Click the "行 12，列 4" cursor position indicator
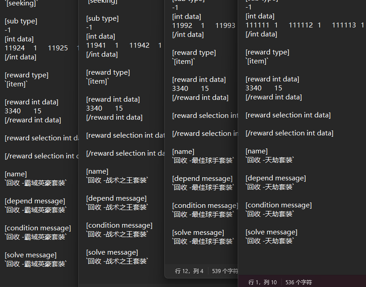The width and height of the screenshot is (366, 287). 189,271
